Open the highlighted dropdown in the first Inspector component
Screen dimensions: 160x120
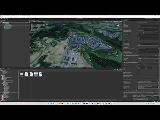148,46
